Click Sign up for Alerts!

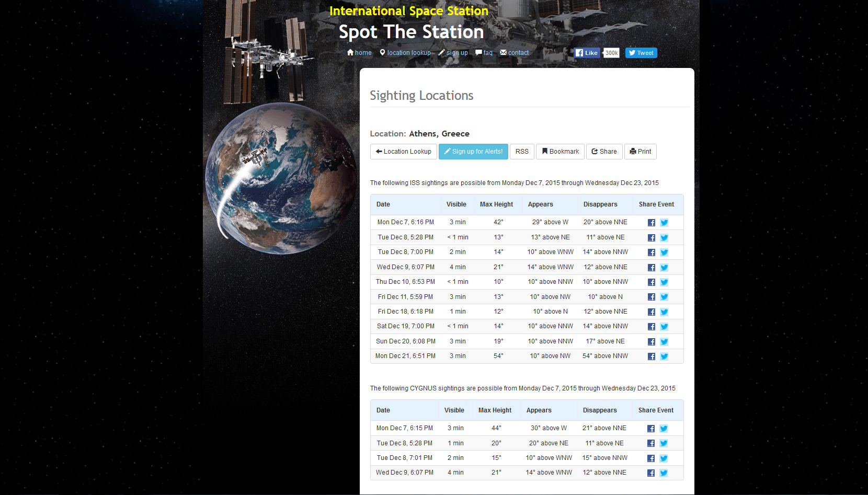tap(473, 152)
